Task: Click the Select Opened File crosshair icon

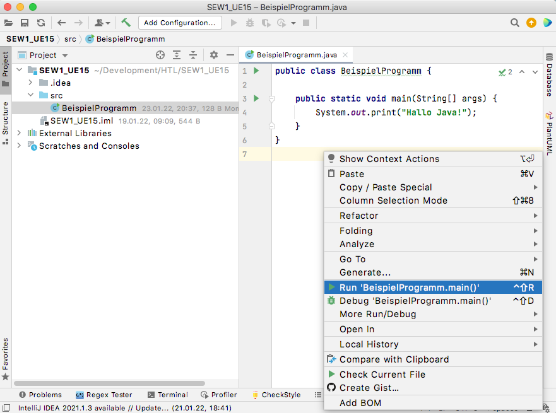Action: [160, 55]
